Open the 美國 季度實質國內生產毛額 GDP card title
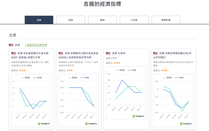Image resolution: width=209 pixels, height=131 pixels. click(x=30, y=55)
